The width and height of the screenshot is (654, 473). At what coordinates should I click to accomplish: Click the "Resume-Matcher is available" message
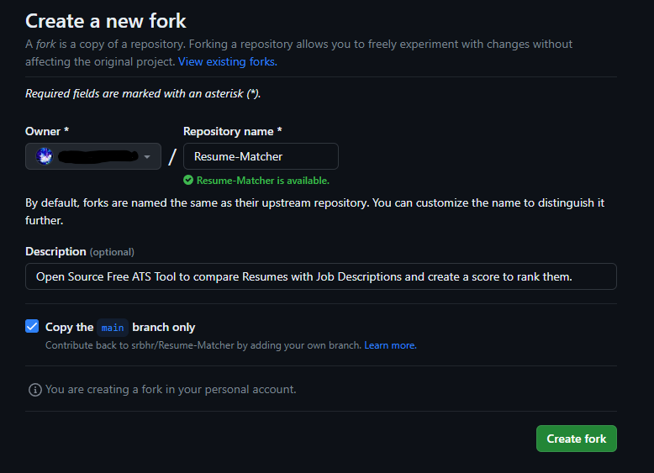tap(262, 180)
